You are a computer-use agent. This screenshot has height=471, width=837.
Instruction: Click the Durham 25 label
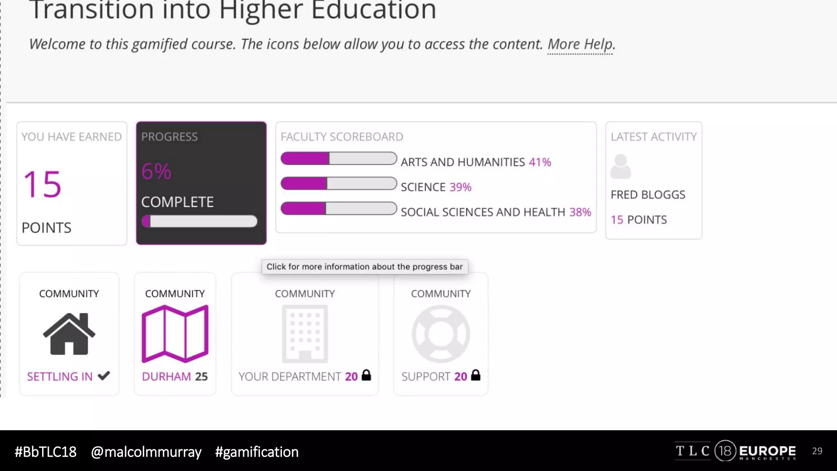click(175, 376)
